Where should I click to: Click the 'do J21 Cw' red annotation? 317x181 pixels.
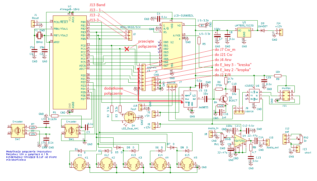coord(223,55)
